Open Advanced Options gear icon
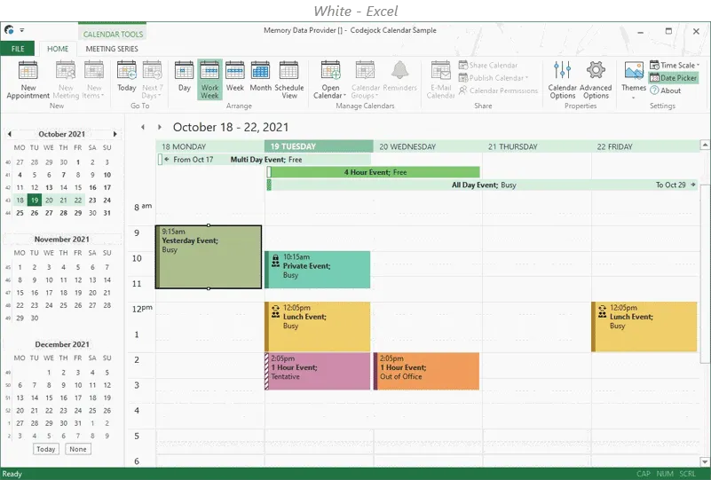 (596, 71)
